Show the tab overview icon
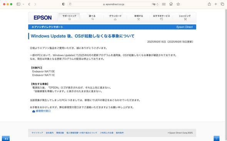The width and height of the screenshot is (227, 141). click(x=222, y=4)
